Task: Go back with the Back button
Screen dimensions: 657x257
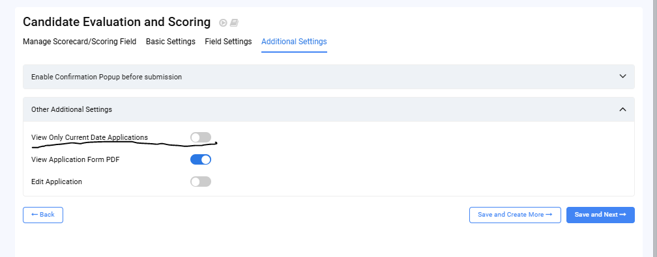Action: coord(43,215)
